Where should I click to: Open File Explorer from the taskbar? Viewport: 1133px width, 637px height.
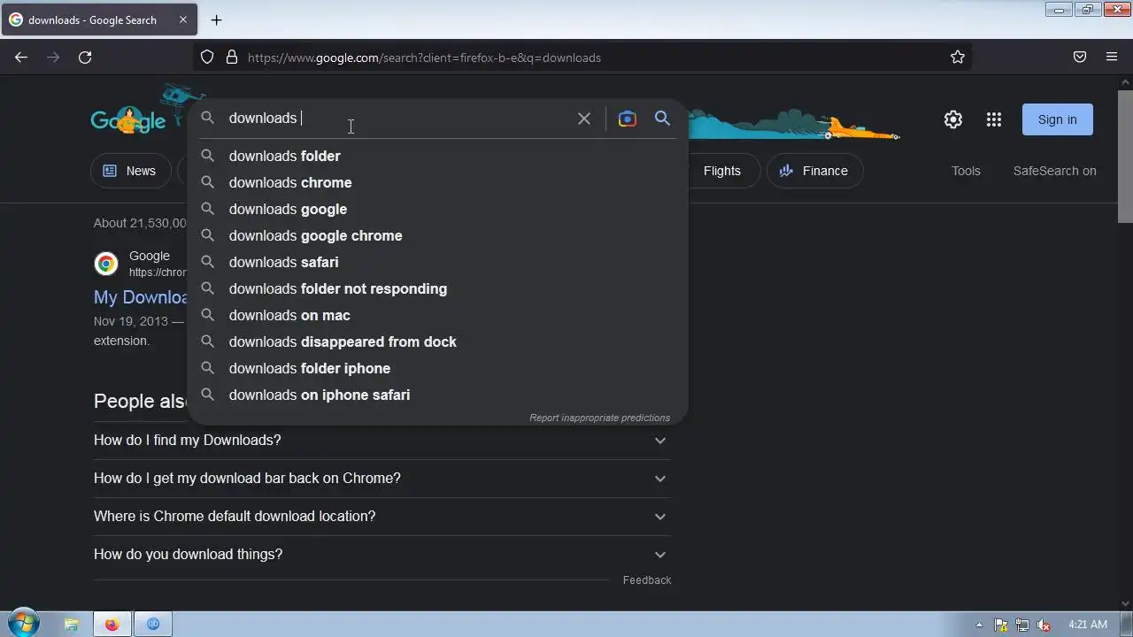(72, 624)
